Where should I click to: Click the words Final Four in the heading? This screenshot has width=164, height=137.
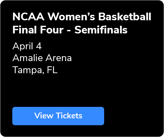pos(38,30)
